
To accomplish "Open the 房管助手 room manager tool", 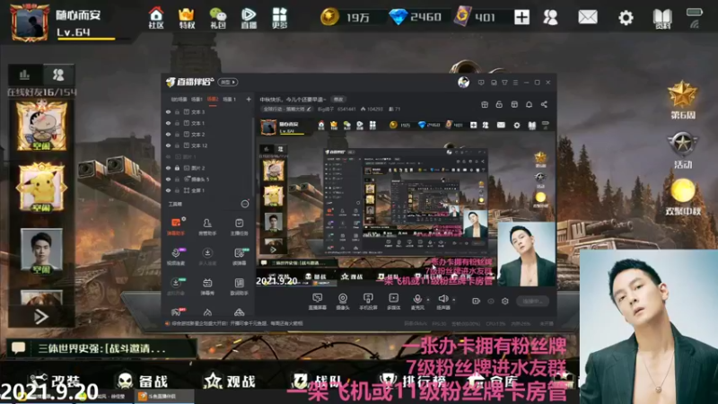I will pos(207,227).
